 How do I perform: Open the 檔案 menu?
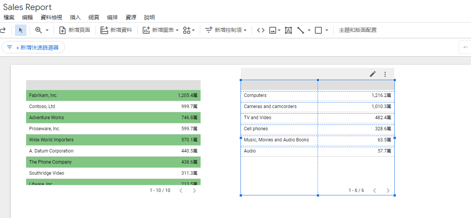pos(9,17)
